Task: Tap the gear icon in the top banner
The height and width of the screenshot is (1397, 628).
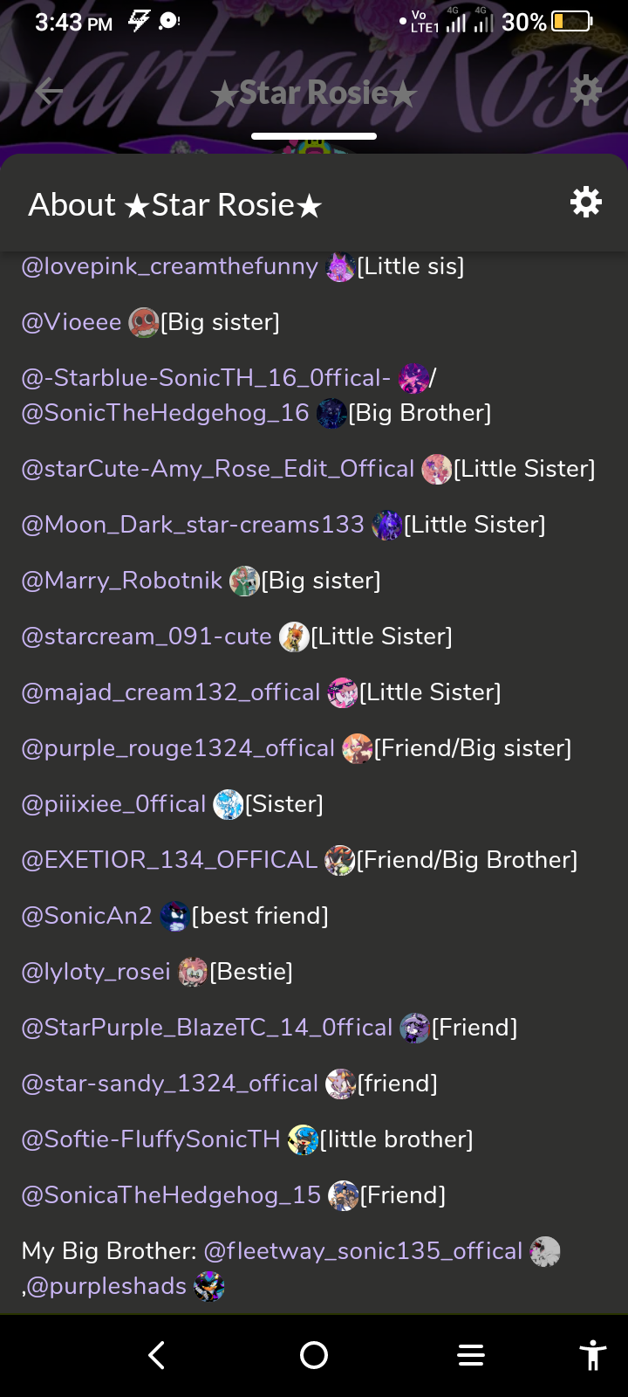Action: click(585, 90)
